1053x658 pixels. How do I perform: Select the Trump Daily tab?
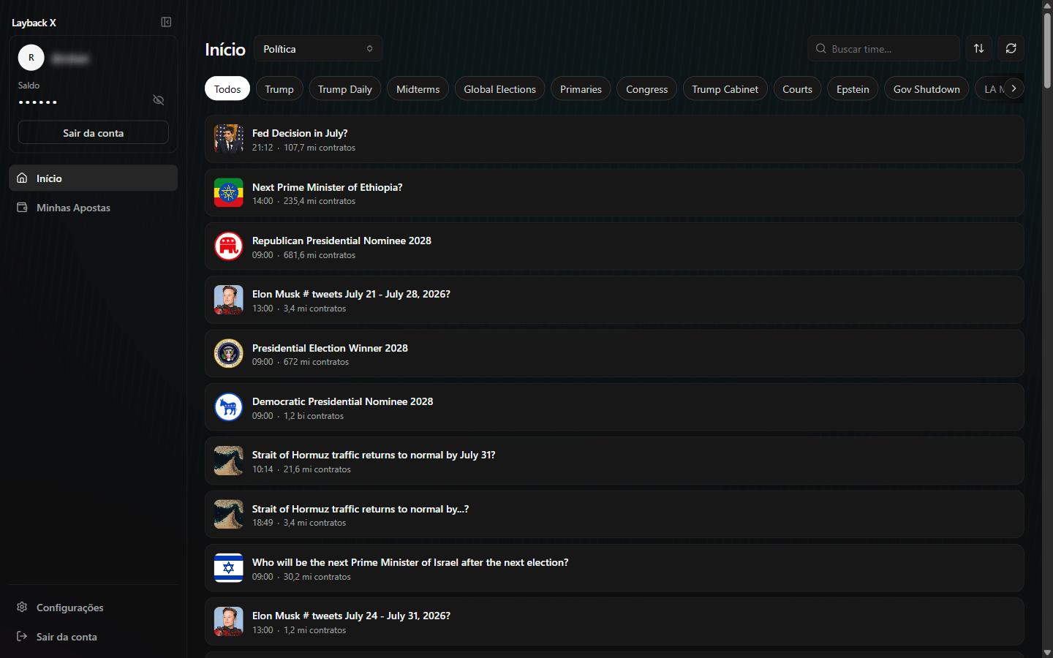[345, 88]
